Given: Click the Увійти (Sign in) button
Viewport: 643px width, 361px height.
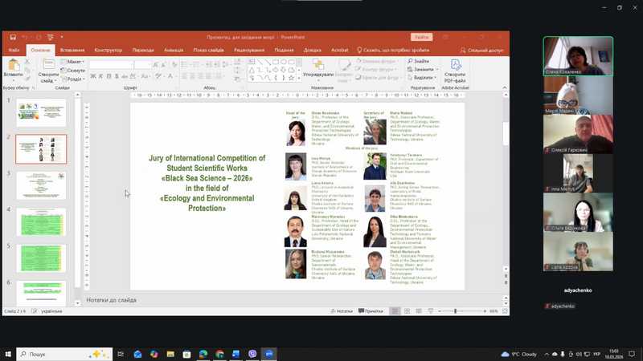Looking at the screenshot, I should pyautogui.click(x=421, y=37).
